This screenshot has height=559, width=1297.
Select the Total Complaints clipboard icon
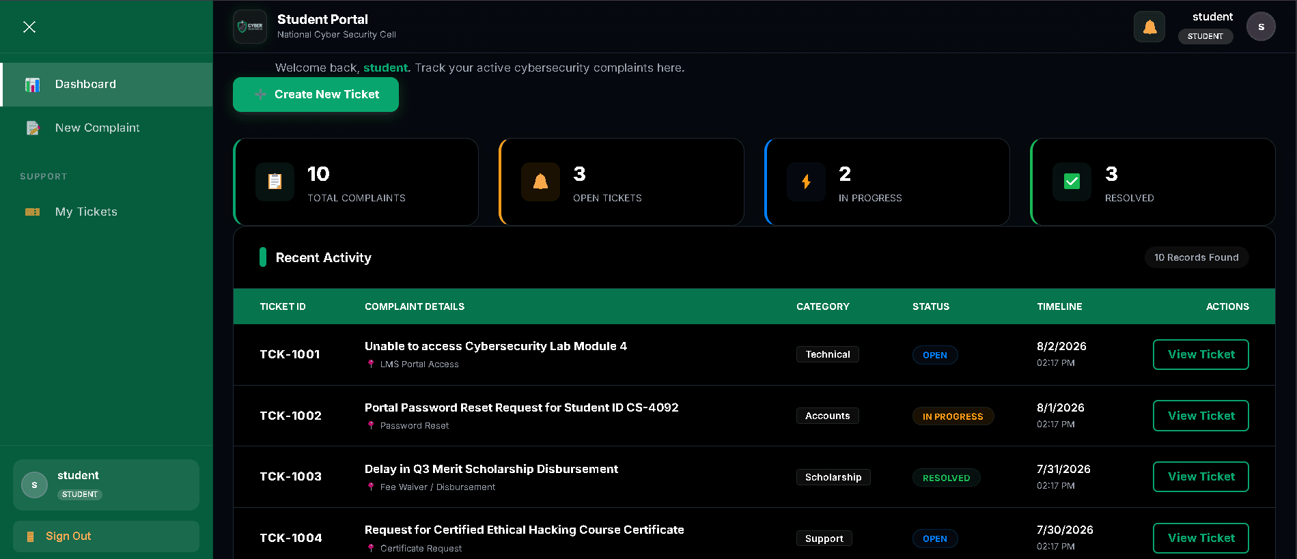tap(275, 182)
